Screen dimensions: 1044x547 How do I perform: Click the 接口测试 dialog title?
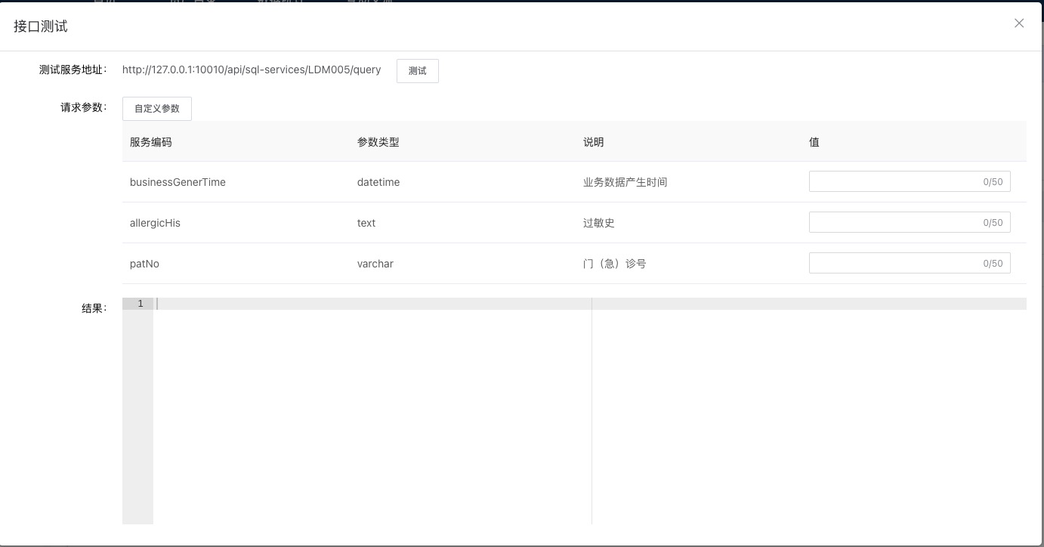(x=39, y=26)
